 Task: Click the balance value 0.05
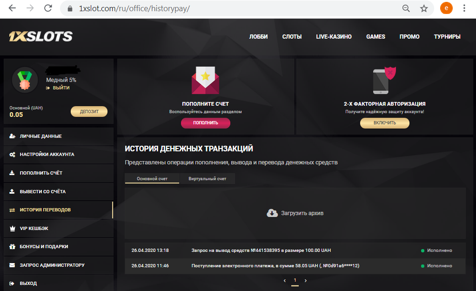16,115
